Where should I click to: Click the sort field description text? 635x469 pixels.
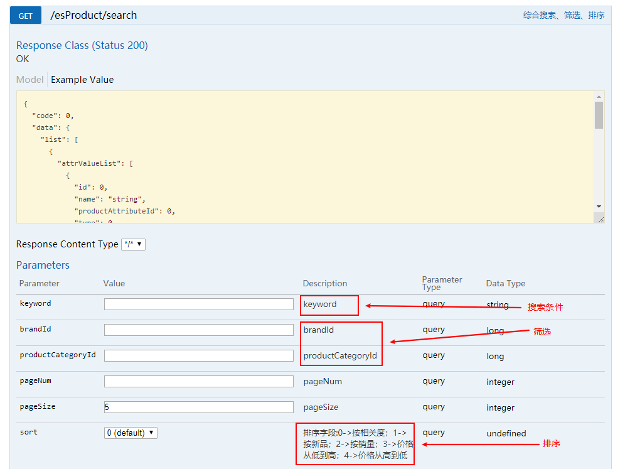[x=358, y=444]
